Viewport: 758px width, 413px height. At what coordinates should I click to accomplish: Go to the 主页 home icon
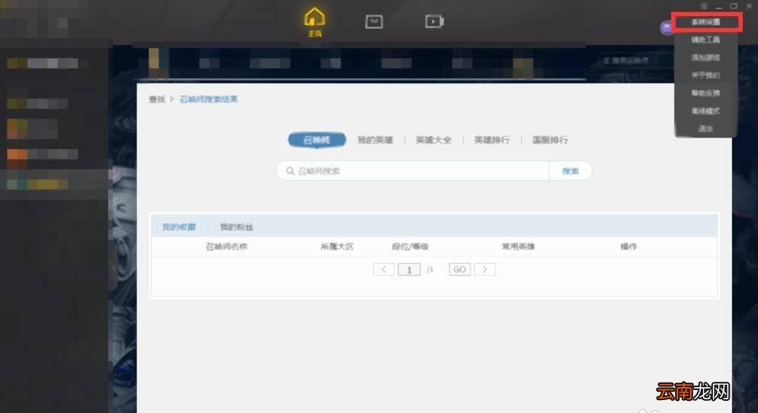(x=315, y=22)
